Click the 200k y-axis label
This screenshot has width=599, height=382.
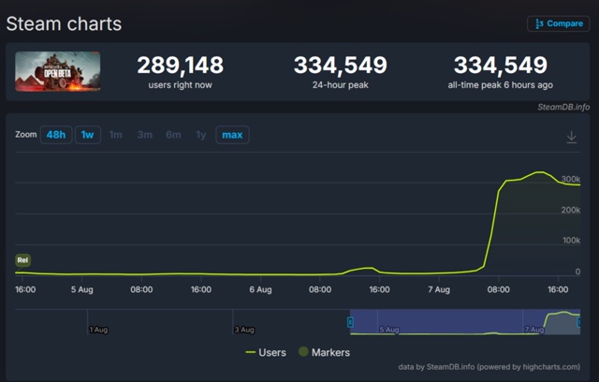coord(571,210)
